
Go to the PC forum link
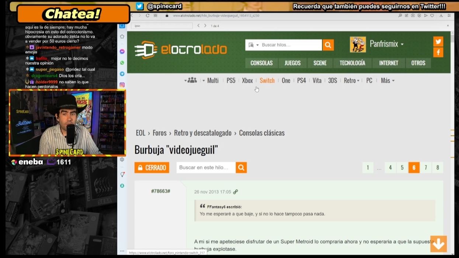pos(369,80)
